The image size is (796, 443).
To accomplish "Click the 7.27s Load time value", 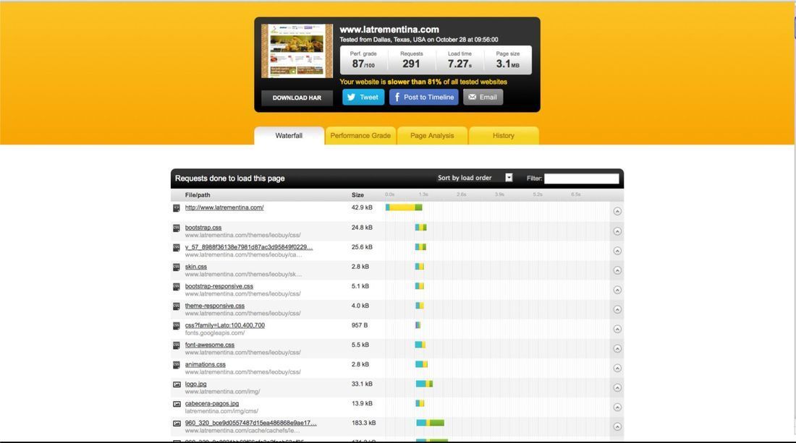I will coord(460,64).
